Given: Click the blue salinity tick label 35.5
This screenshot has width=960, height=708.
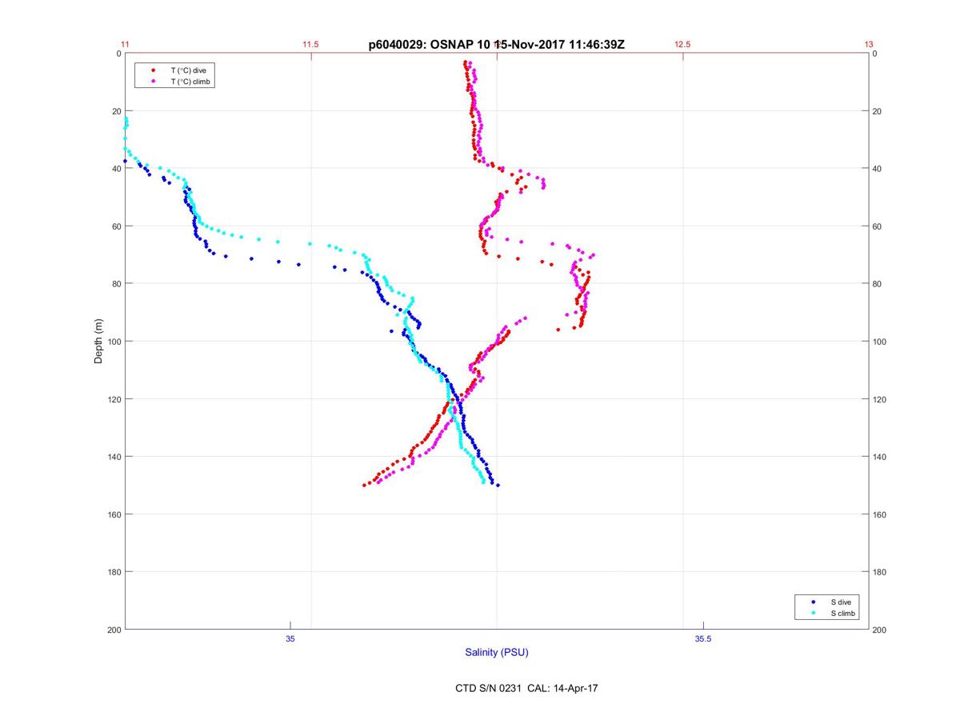Looking at the screenshot, I should click(x=703, y=638).
